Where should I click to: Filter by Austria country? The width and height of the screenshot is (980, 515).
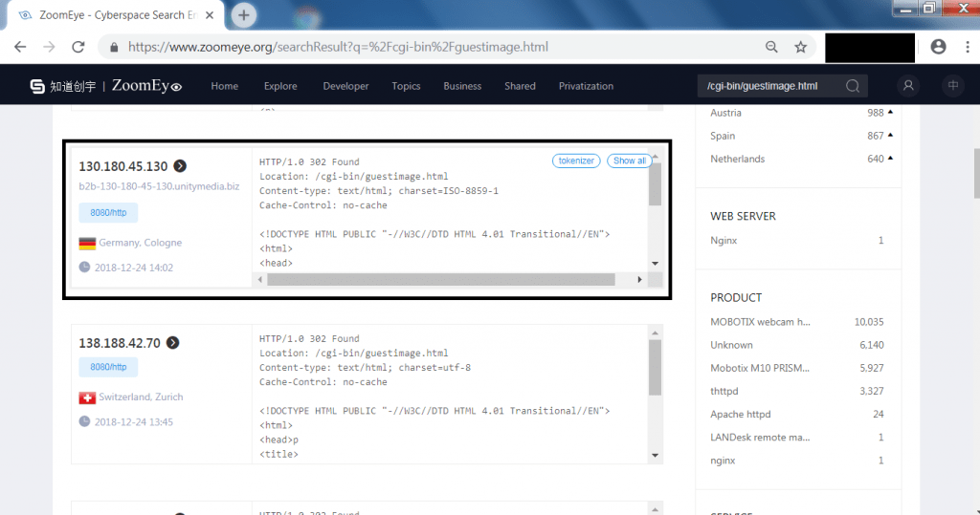tap(725, 113)
